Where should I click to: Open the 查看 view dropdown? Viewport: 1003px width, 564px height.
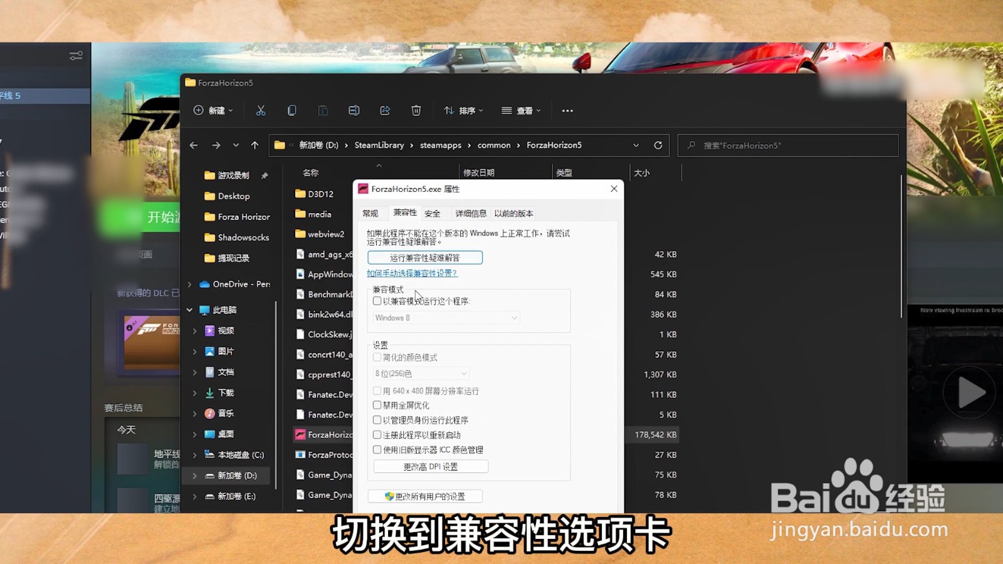pos(521,110)
